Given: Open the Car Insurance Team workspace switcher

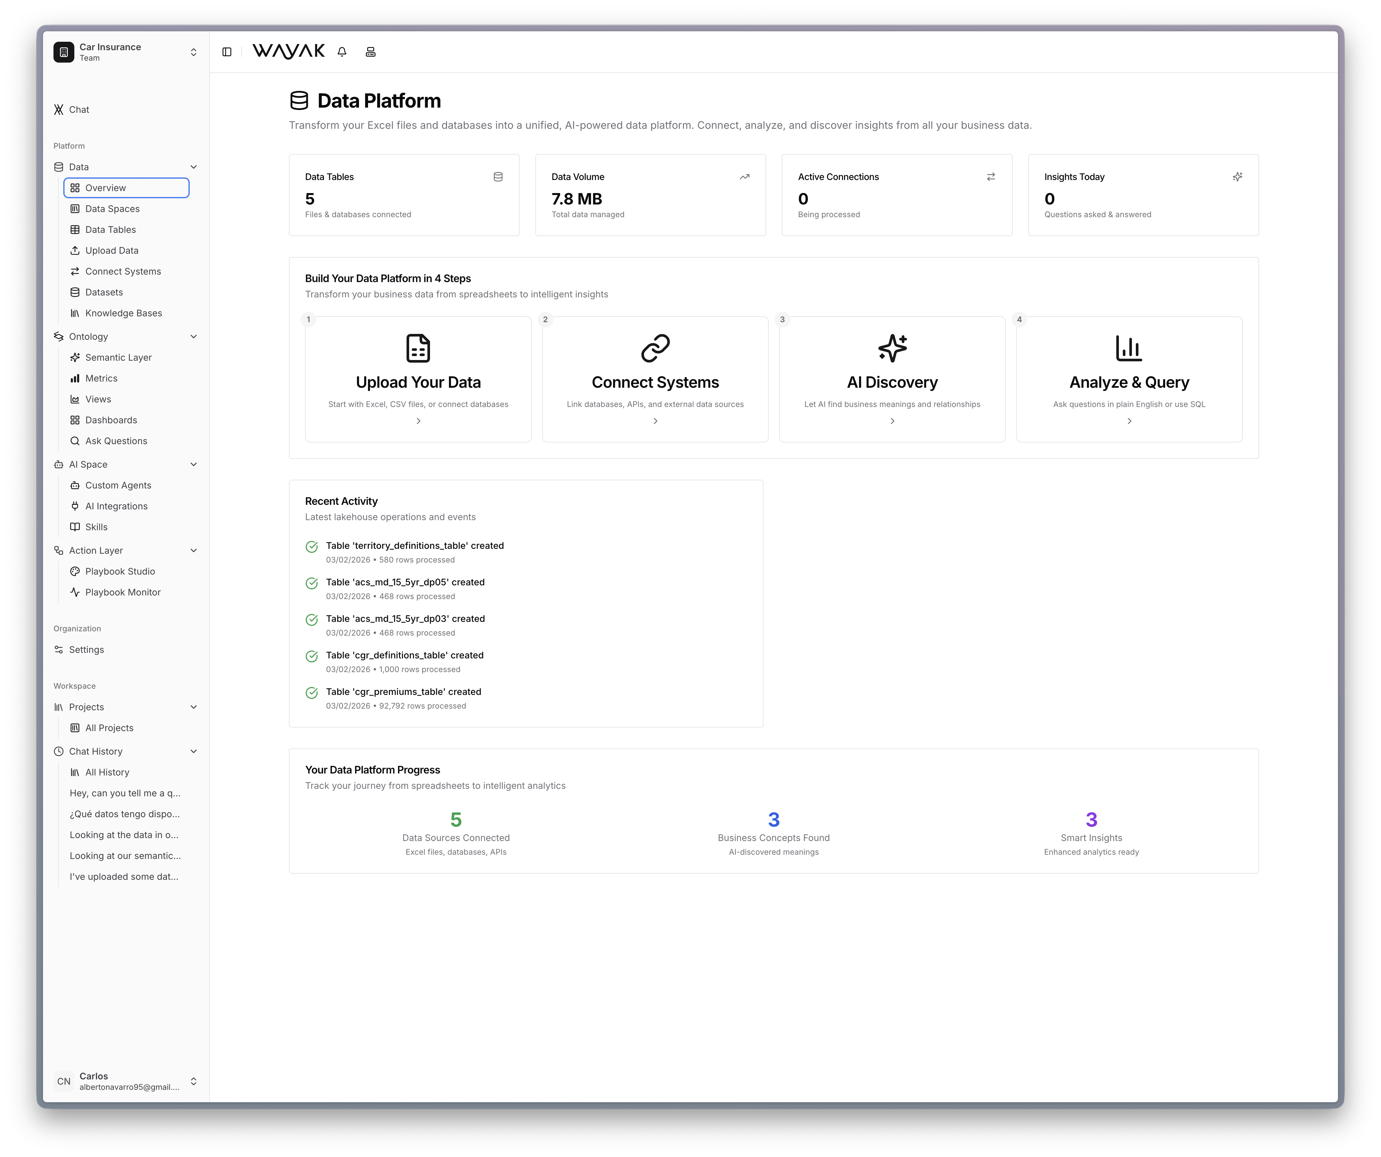Looking at the screenshot, I should click(x=193, y=51).
